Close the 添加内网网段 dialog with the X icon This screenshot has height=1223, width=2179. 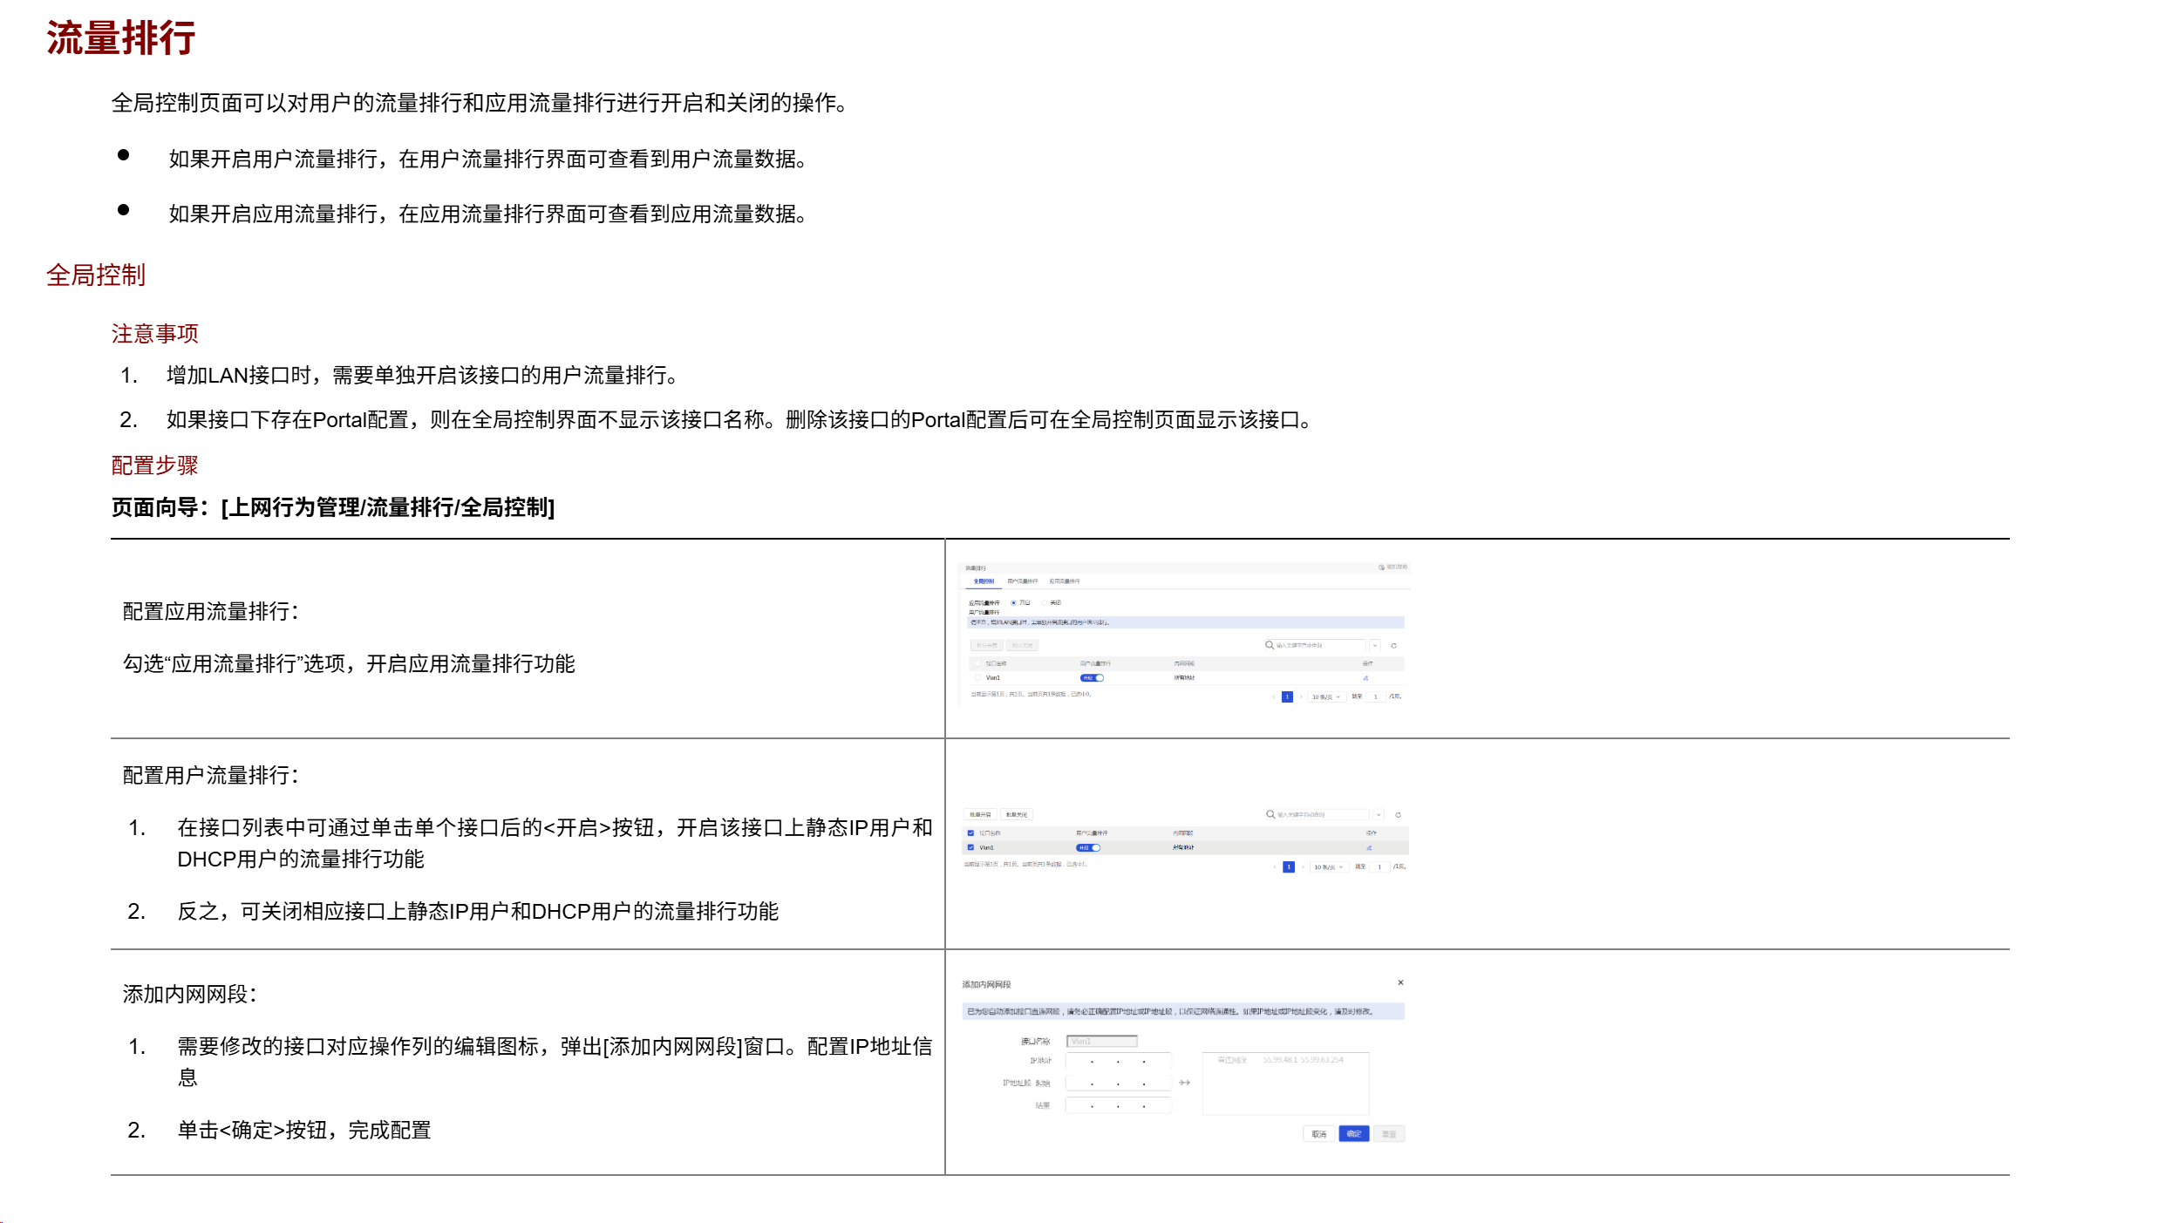(1400, 982)
